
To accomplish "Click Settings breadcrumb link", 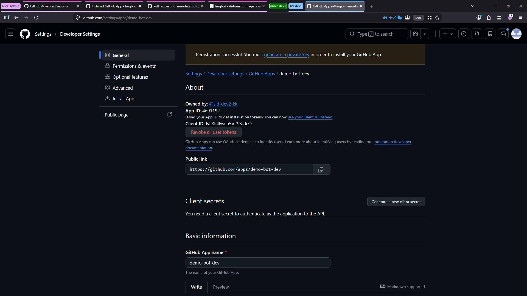I will tap(194, 74).
